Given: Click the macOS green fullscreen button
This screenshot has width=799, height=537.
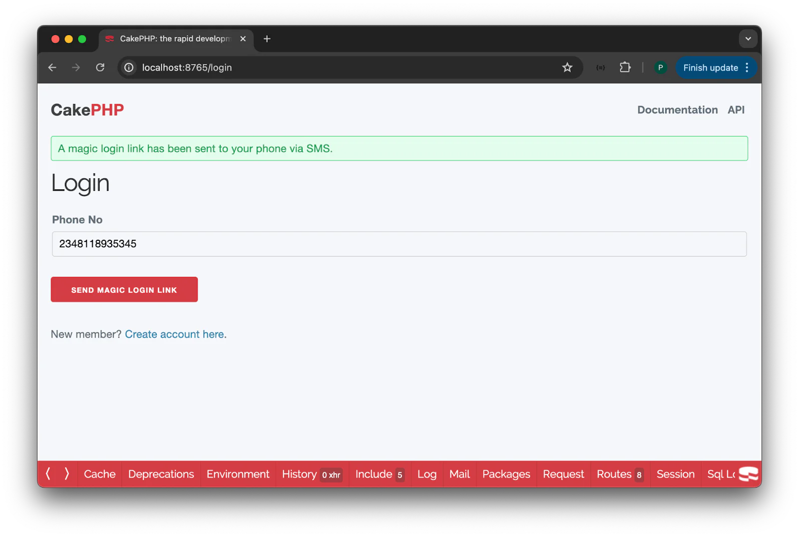Looking at the screenshot, I should pos(82,39).
